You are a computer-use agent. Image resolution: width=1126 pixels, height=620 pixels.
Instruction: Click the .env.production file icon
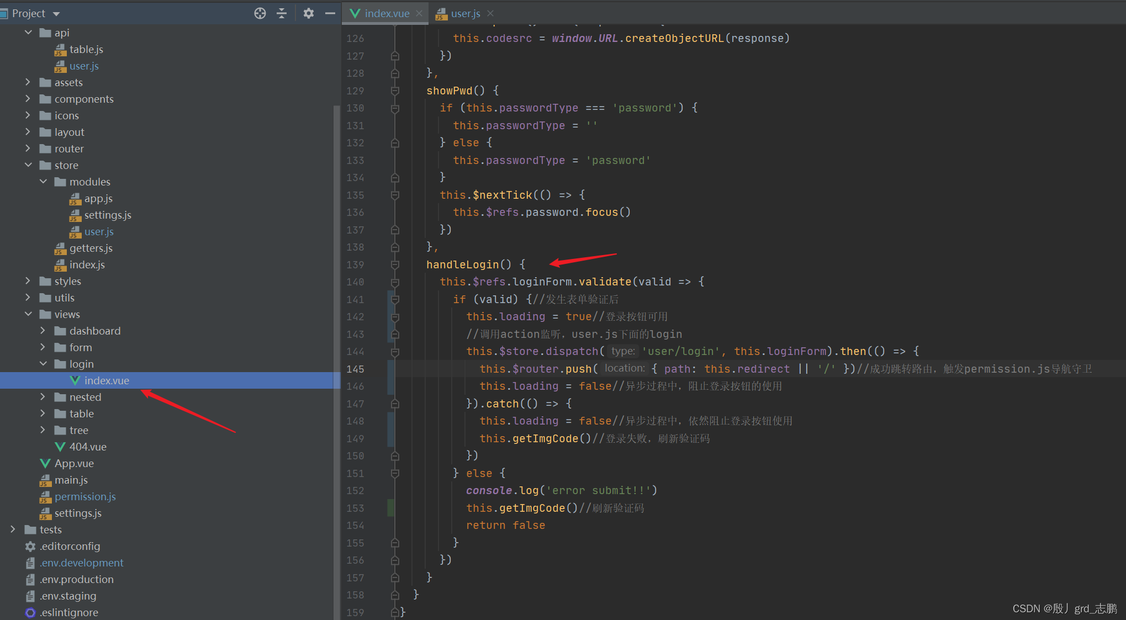click(x=30, y=579)
